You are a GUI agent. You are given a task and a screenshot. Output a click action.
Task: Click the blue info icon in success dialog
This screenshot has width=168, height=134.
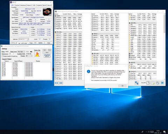click(x=89, y=71)
